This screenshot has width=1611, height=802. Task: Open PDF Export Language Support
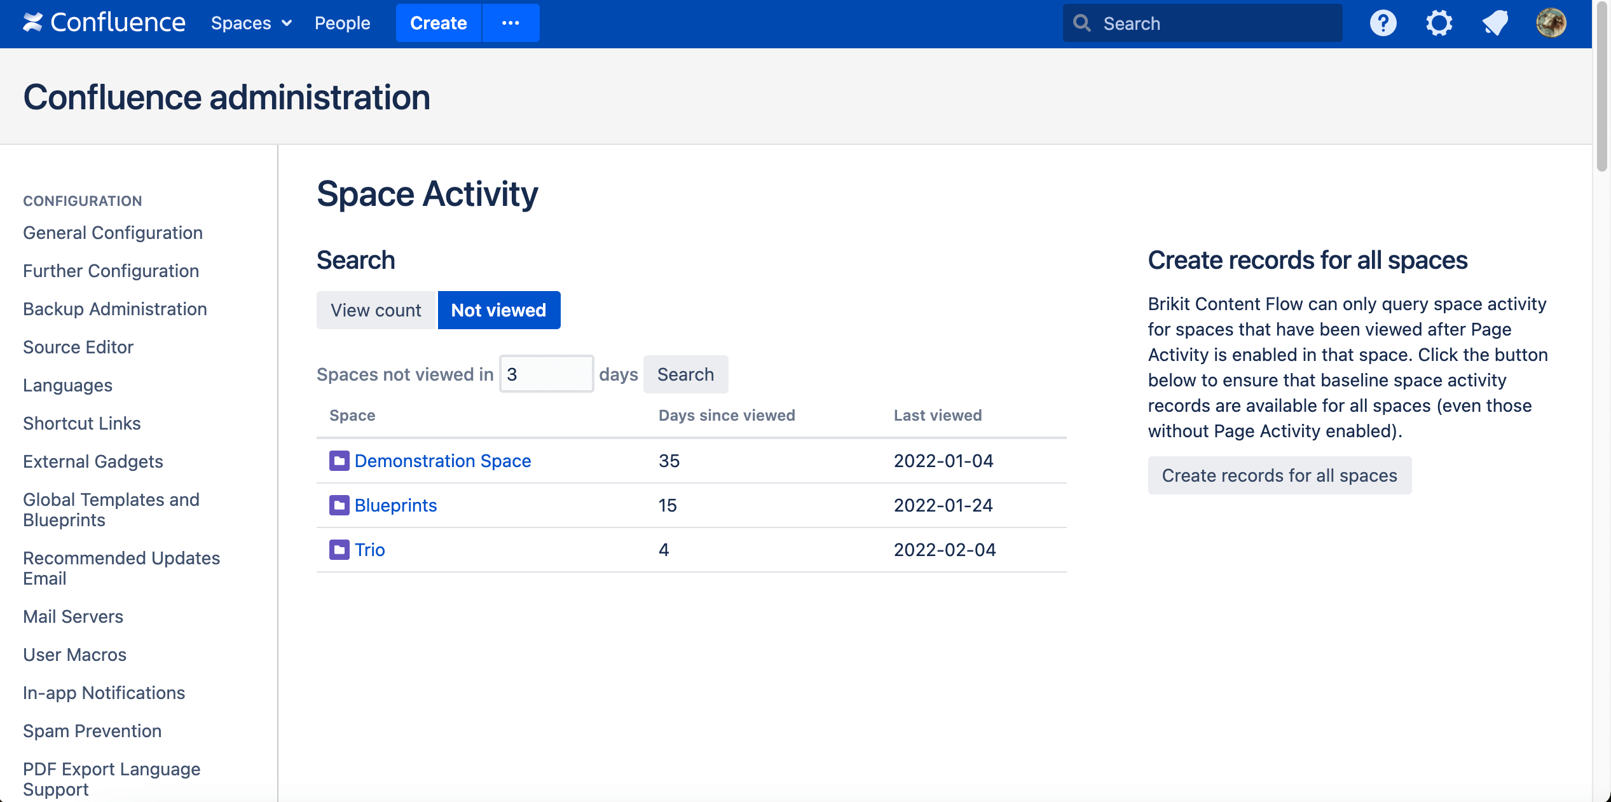[x=111, y=779]
